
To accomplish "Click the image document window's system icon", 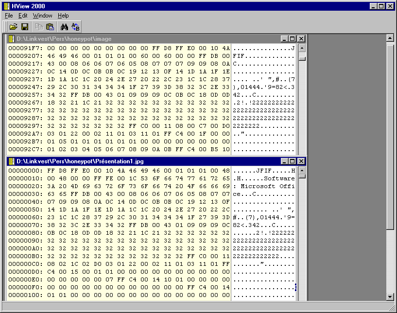I will click(x=11, y=39).
